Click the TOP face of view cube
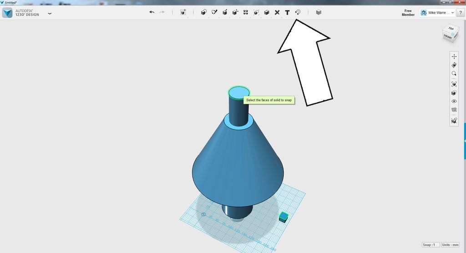 [451, 29]
